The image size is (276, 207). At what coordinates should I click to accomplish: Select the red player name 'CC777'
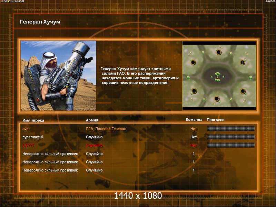point(28,145)
